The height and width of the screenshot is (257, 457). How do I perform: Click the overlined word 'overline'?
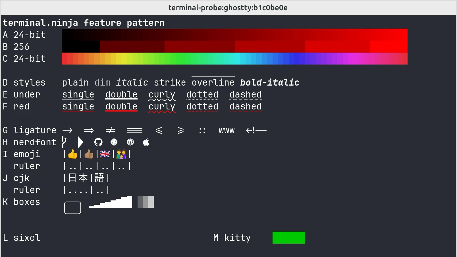click(213, 82)
